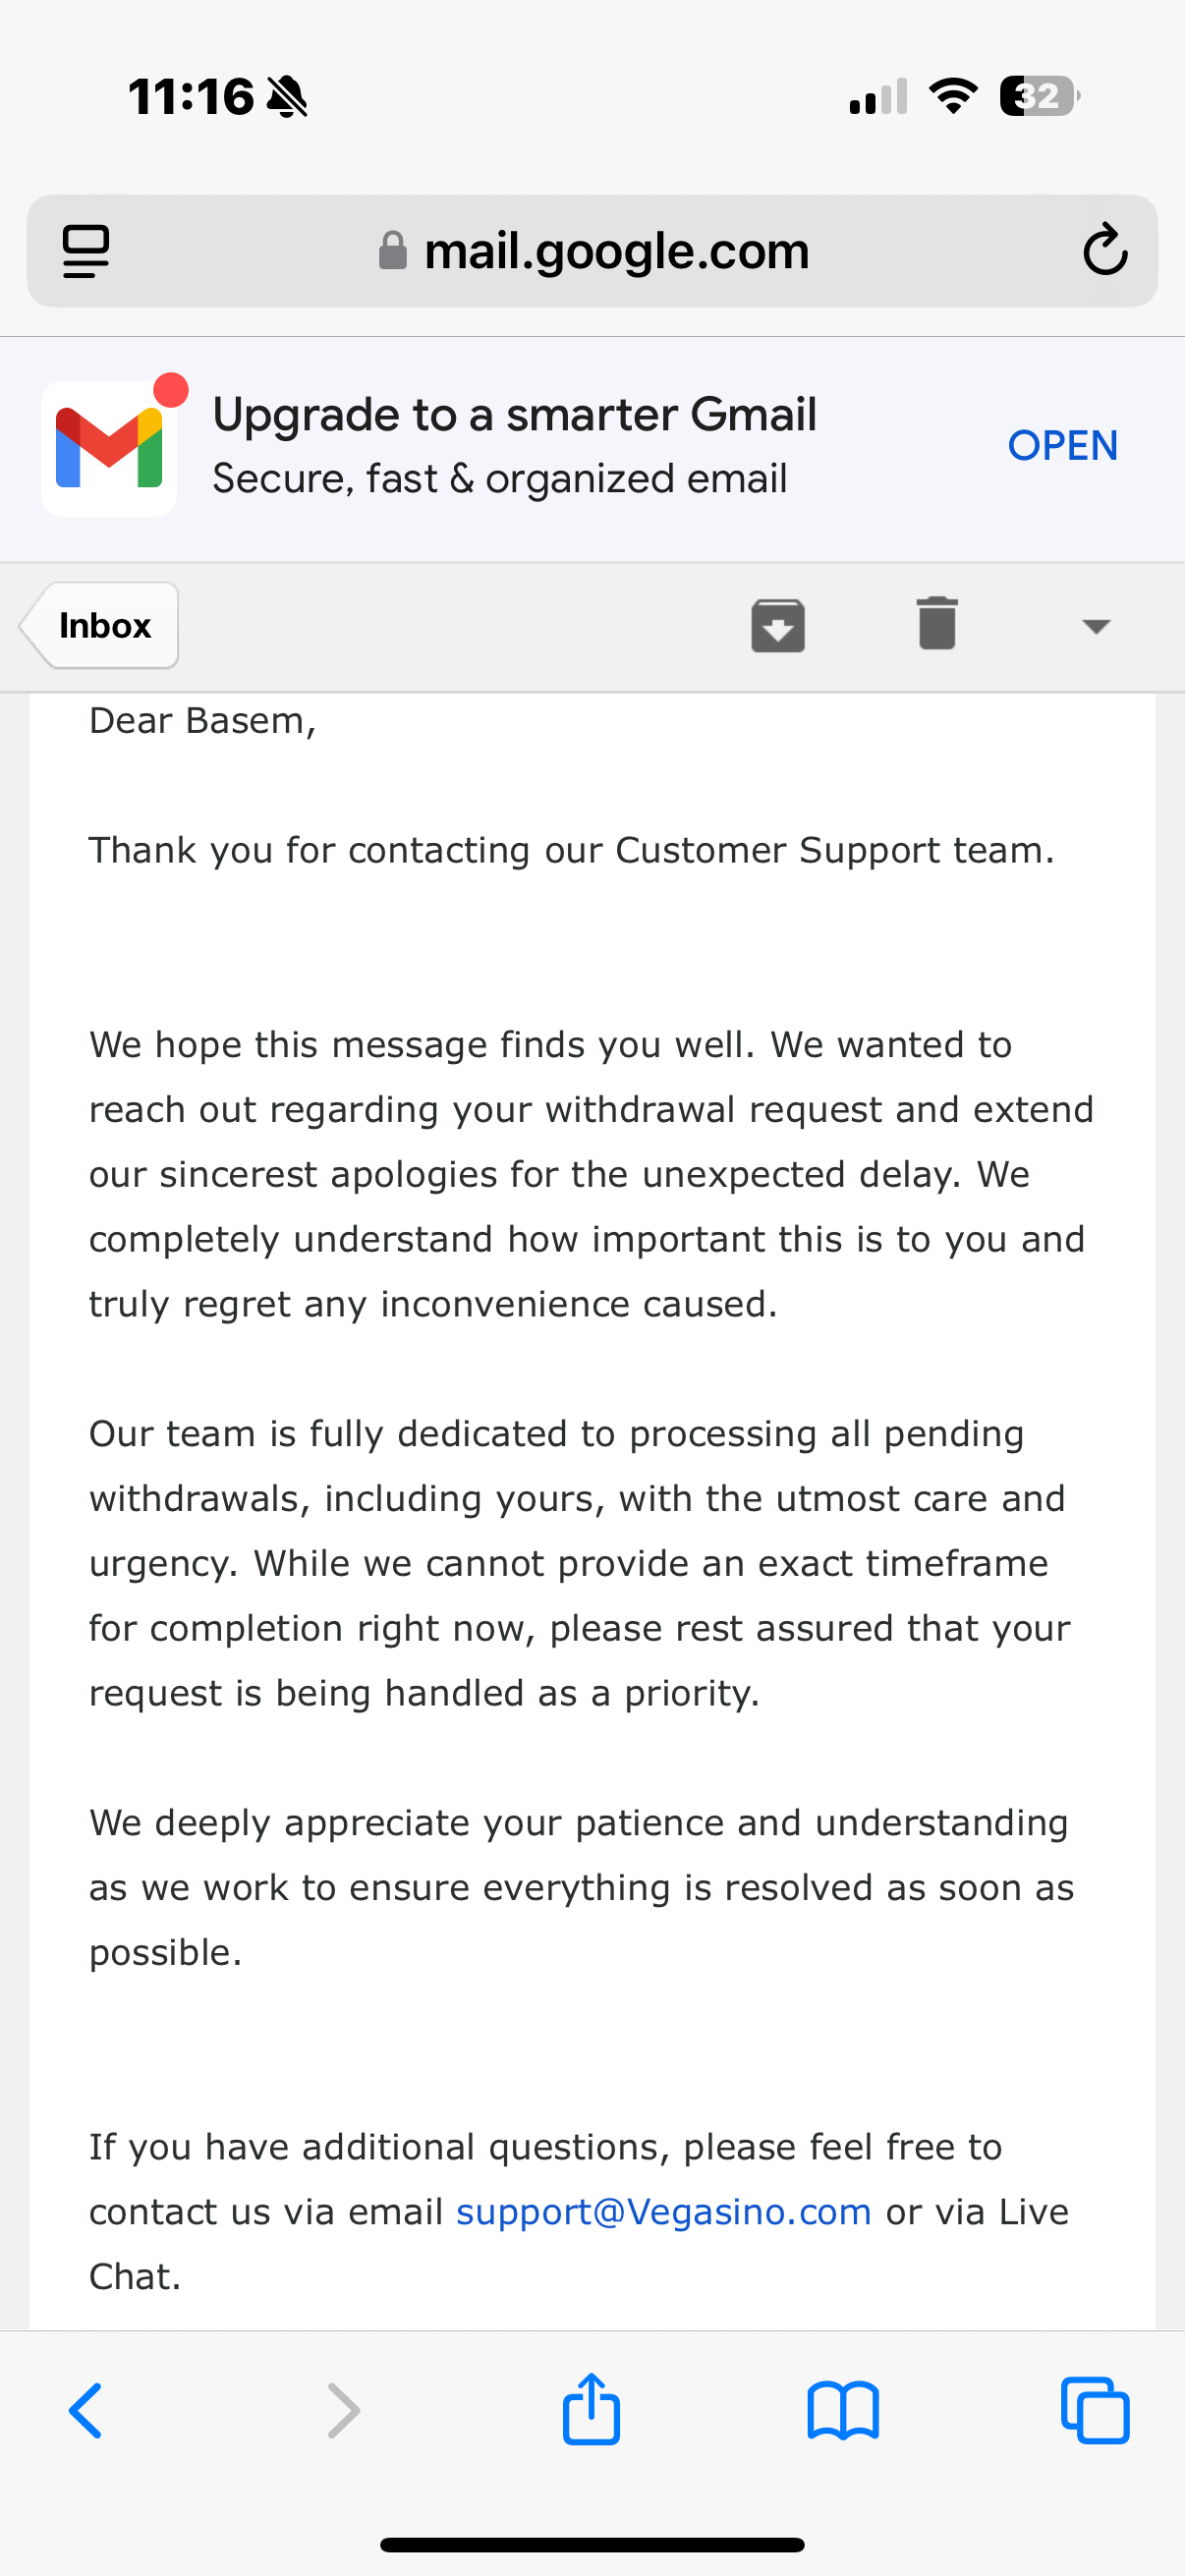Delete email with trash icon
The width and height of the screenshot is (1185, 2576).
pos(937,624)
